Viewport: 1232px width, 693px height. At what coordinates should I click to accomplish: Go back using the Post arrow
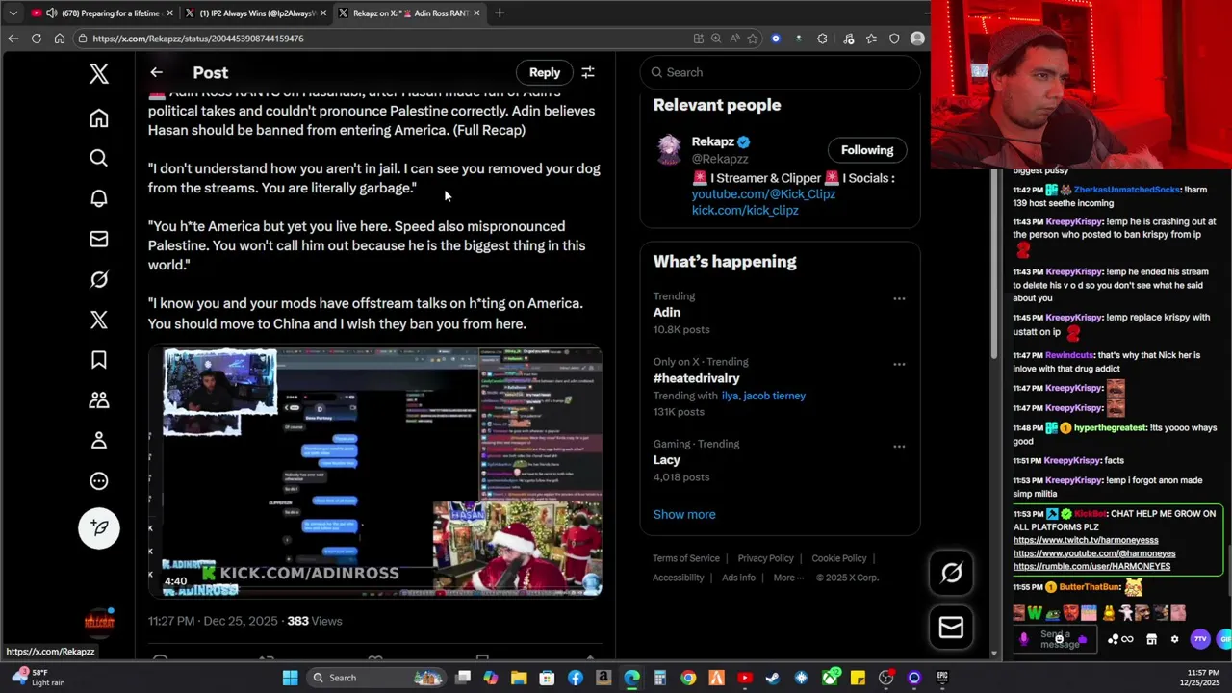pos(156,72)
